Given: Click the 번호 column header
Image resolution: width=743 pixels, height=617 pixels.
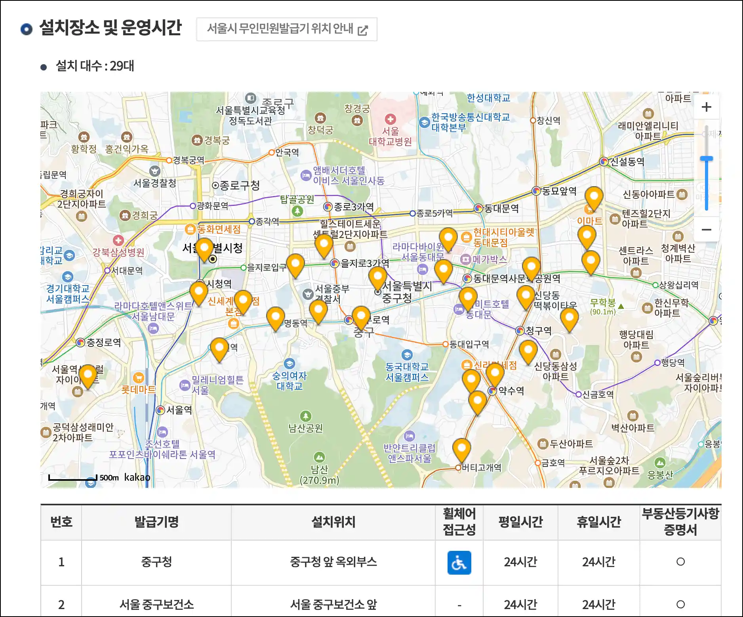Looking at the screenshot, I should (61, 522).
